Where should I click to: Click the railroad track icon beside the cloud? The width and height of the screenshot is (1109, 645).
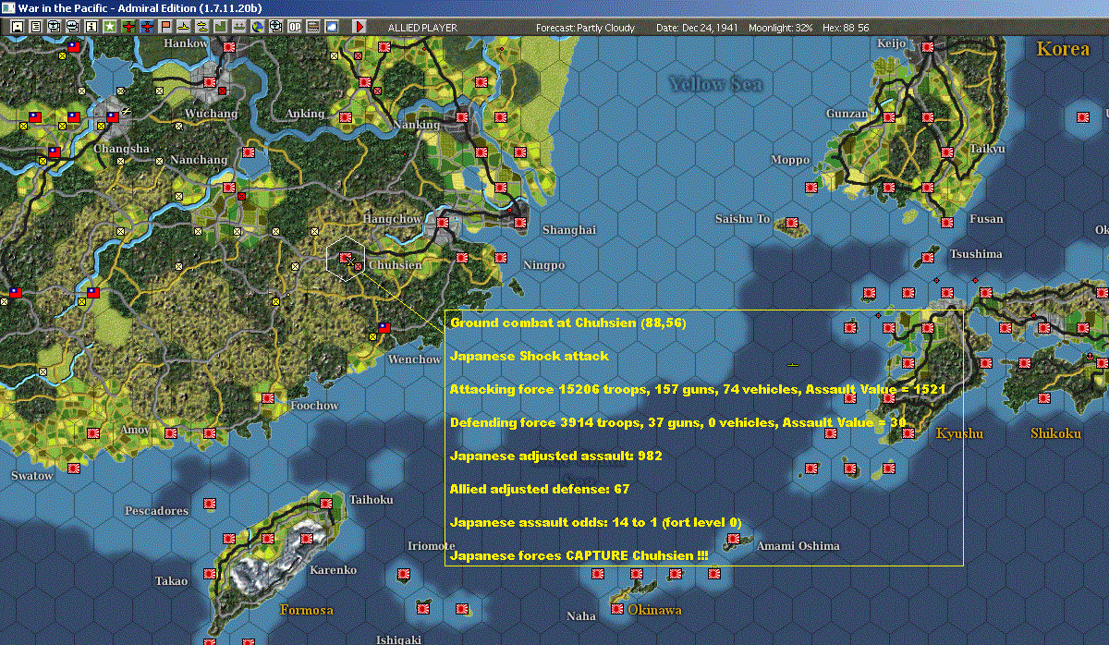point(312,27)
